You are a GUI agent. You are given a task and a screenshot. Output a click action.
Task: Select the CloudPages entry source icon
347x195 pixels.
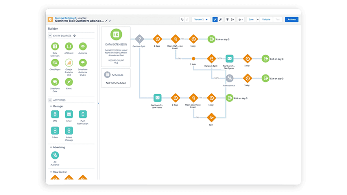55,62
